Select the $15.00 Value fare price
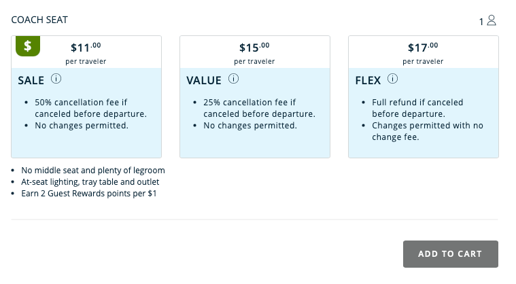The width and height of the screenshot is (516, 284). (x=254, y=48)
